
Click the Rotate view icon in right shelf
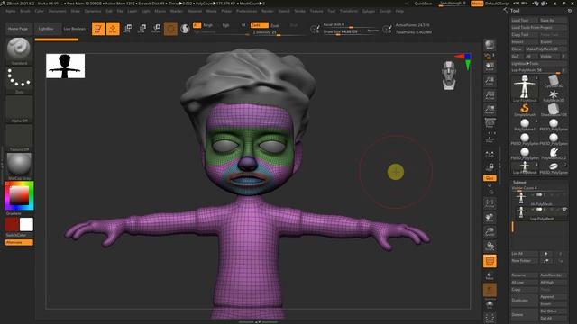490,246
